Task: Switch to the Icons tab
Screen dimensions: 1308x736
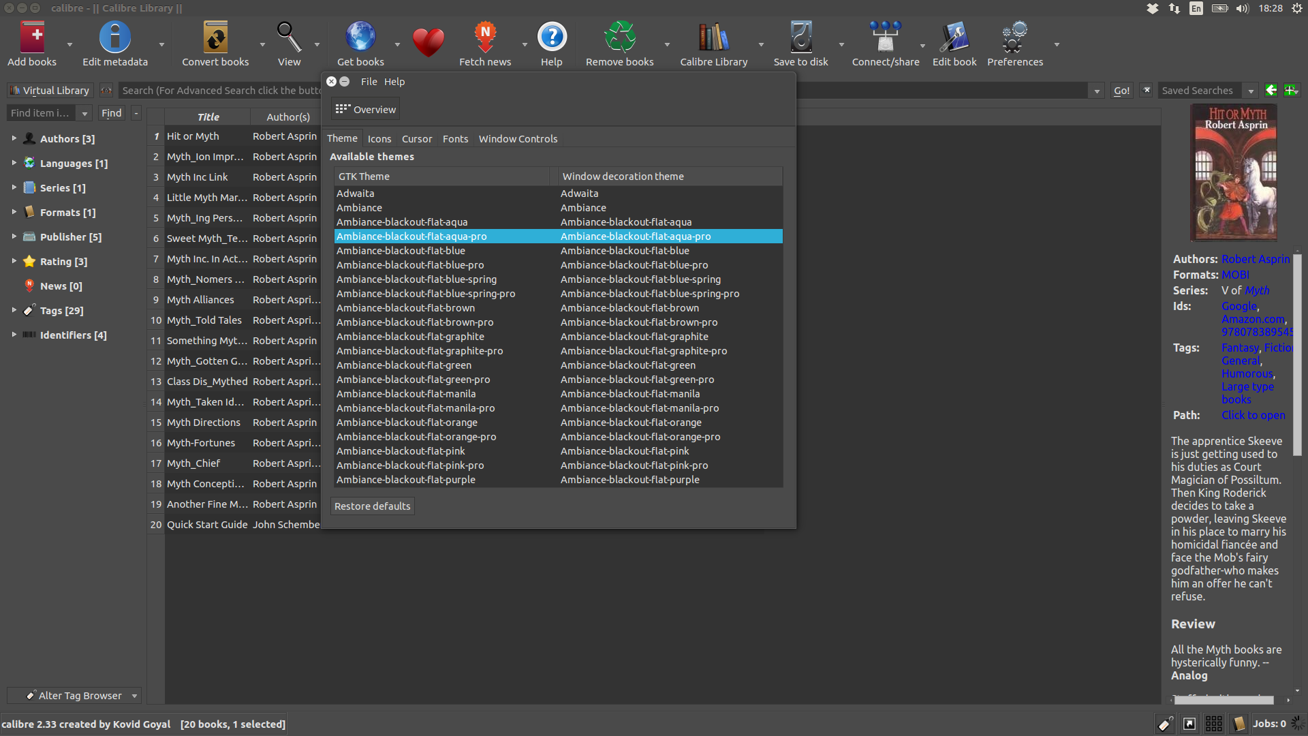Action: tap(379, 138)
